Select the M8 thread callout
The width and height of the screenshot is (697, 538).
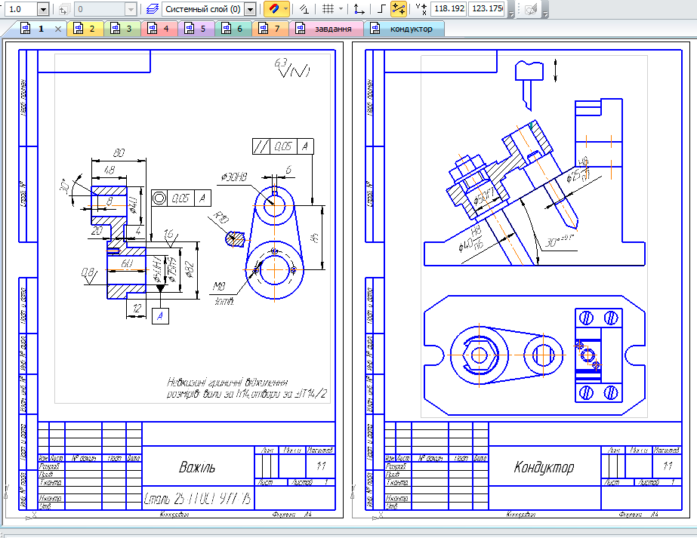[219, 286]
